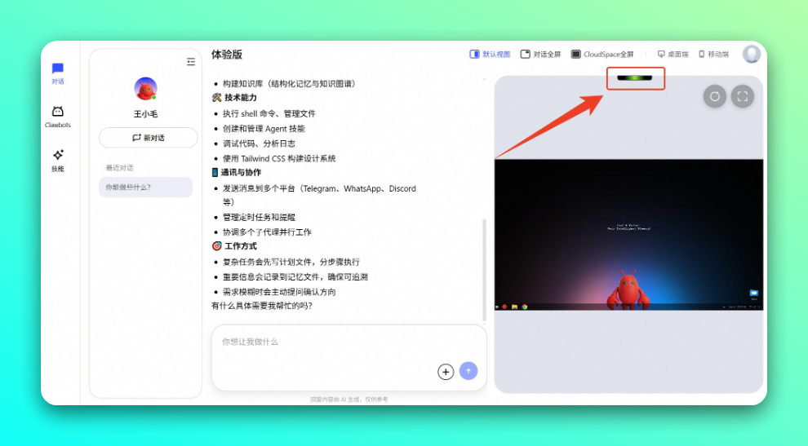Image resolution: width=808 pixels, height=446 pixels.
Task: Click the 王小毛 name label
Action: [x=145, y=114]
